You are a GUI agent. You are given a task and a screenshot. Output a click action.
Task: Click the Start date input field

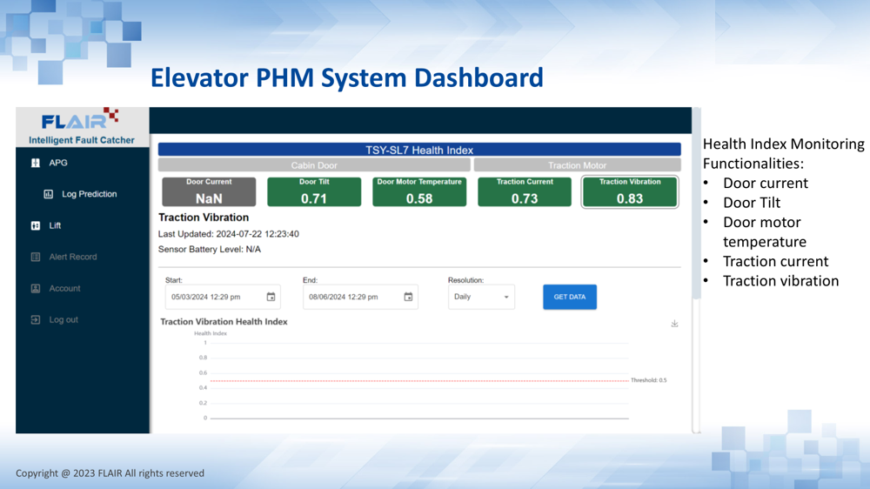point(213,297)
